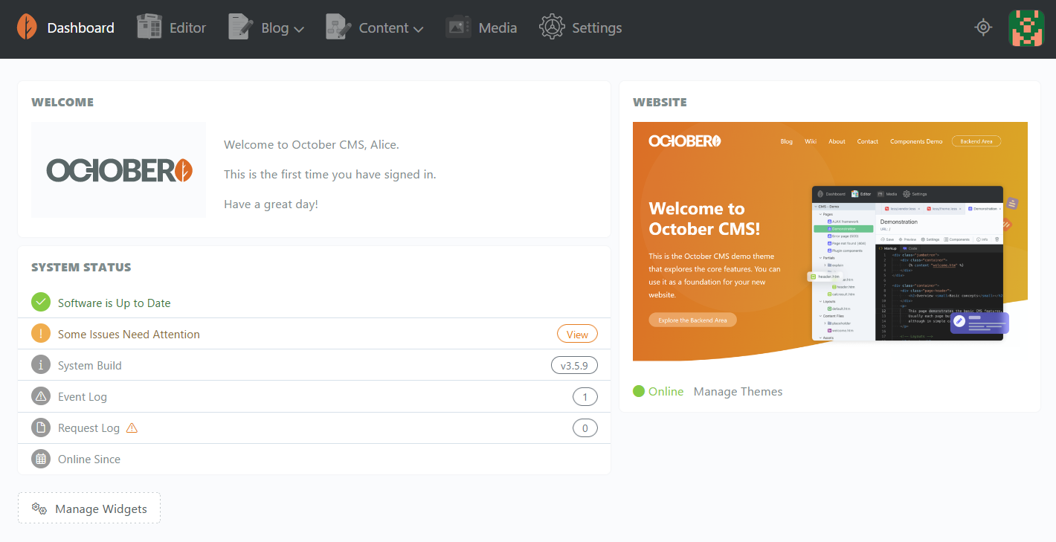The image size is (1056, 542).
Task: Click the SYSTEM STATUS widget heading
Action: tap(81, 268)
